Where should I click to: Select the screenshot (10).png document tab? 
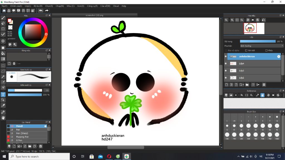pos(95,15)
